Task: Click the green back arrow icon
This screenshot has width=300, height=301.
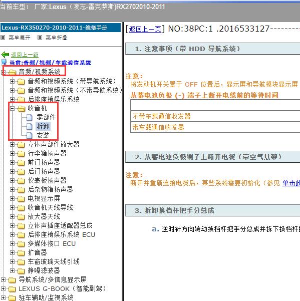Action: pyautogui.click(x=5, y=55)
